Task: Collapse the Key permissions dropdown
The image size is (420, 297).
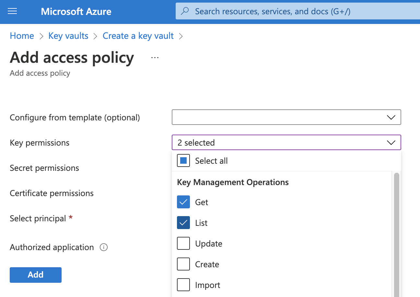Action: [286, 142]
